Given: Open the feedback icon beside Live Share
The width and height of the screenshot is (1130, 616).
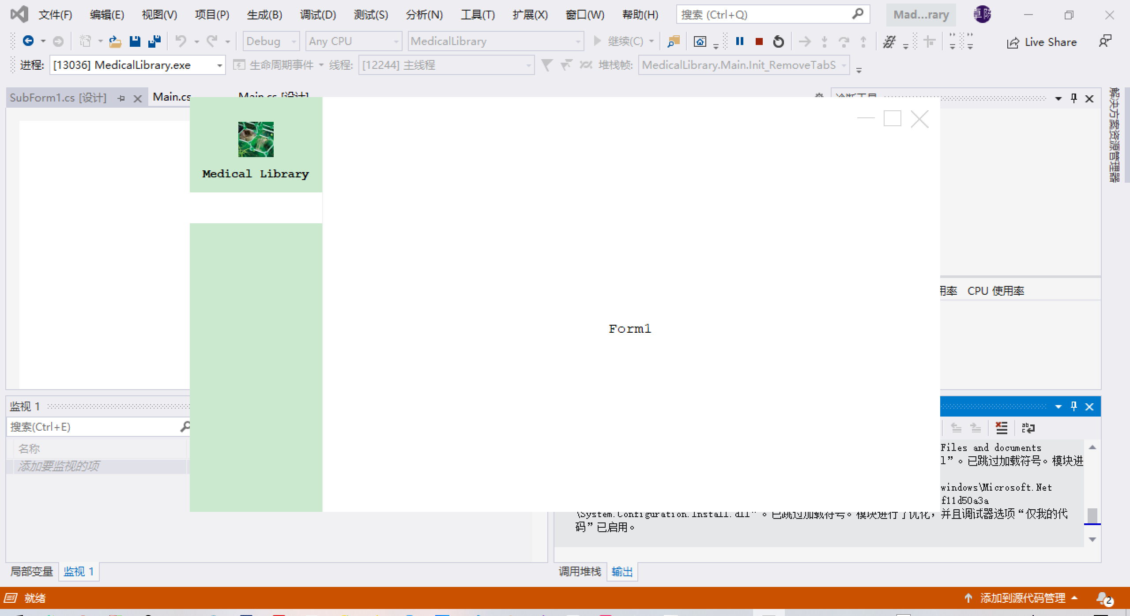Looking at the screenshot, I should (1105, 41).
